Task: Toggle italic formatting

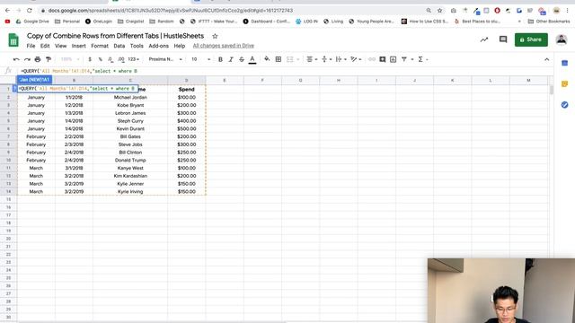Action: 231,59
